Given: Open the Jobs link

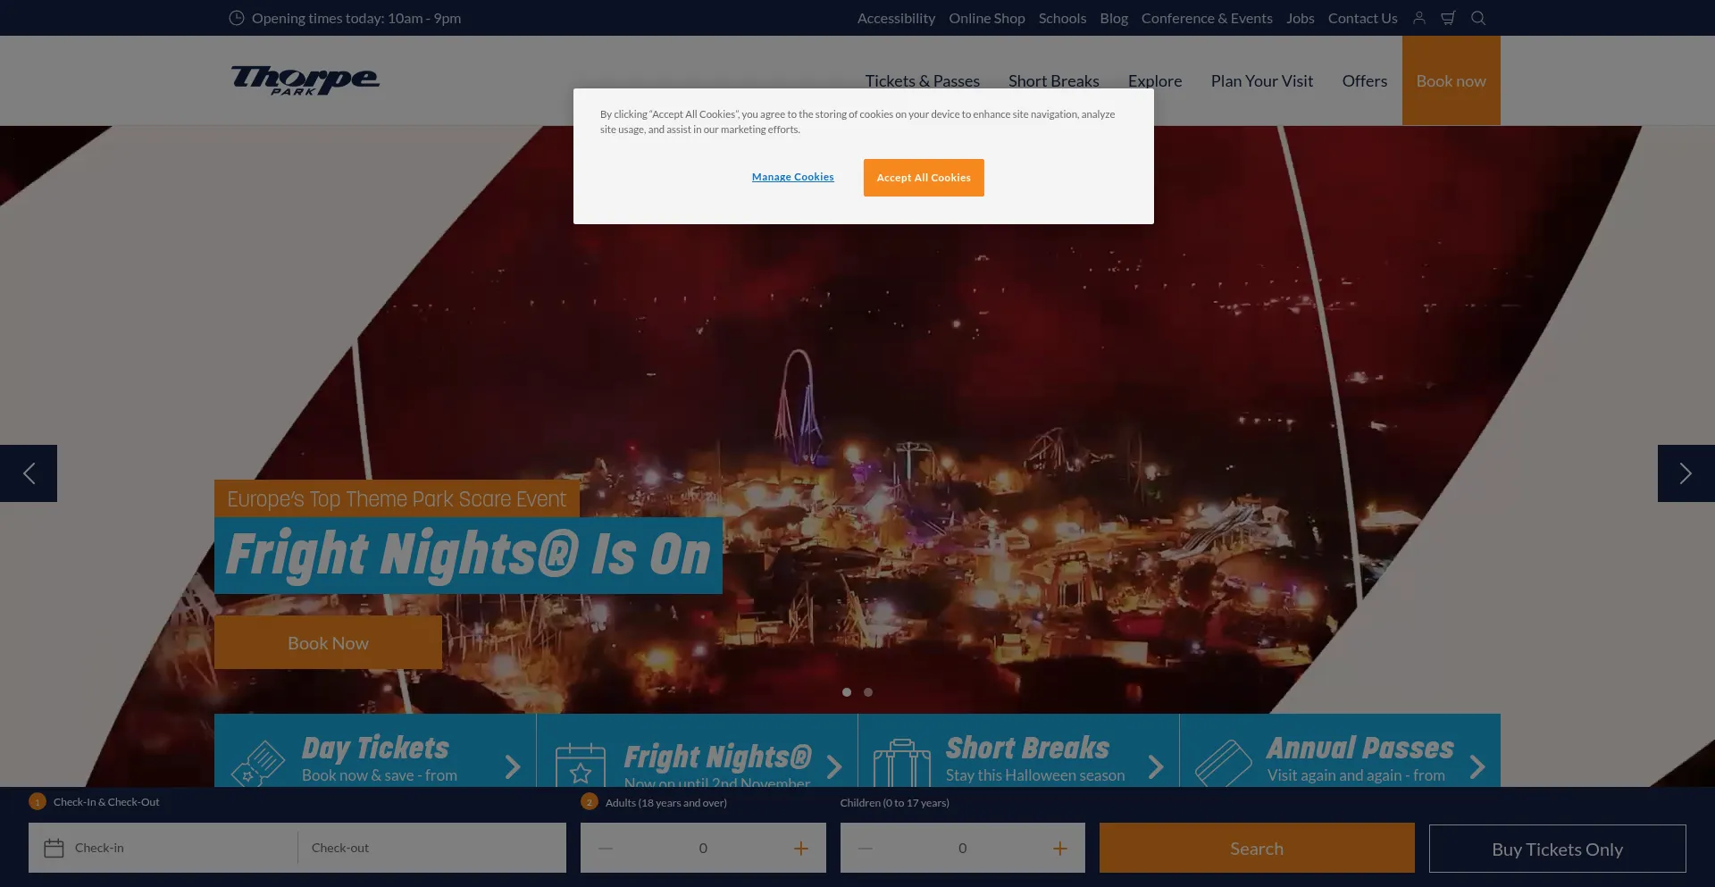Looking at the screenshot, I should coord(1301,18).
